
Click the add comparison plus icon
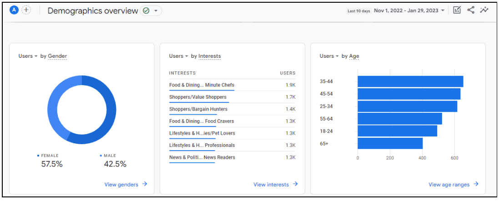[x=26, y=10]
